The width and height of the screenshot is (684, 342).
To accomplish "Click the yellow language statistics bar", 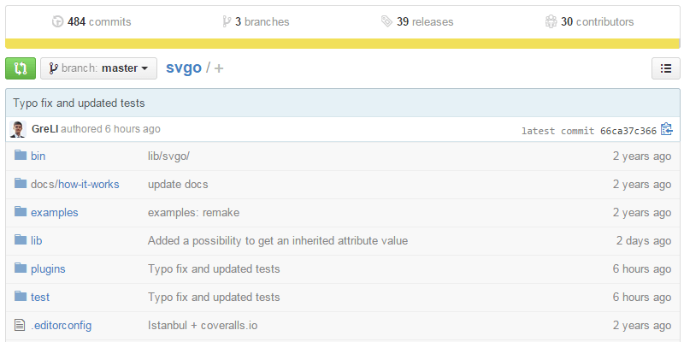I will point(342,44).
